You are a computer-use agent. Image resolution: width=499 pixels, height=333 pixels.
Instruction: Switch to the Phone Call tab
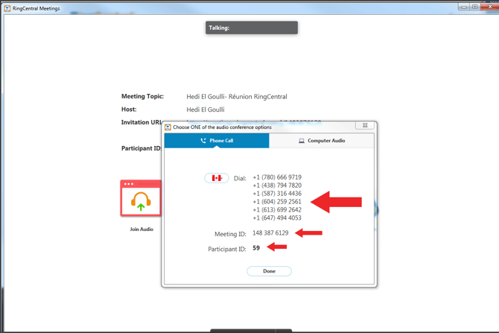point(217,140)
